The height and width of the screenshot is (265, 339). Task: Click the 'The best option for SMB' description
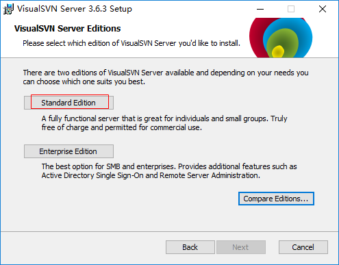coord(169,171)
